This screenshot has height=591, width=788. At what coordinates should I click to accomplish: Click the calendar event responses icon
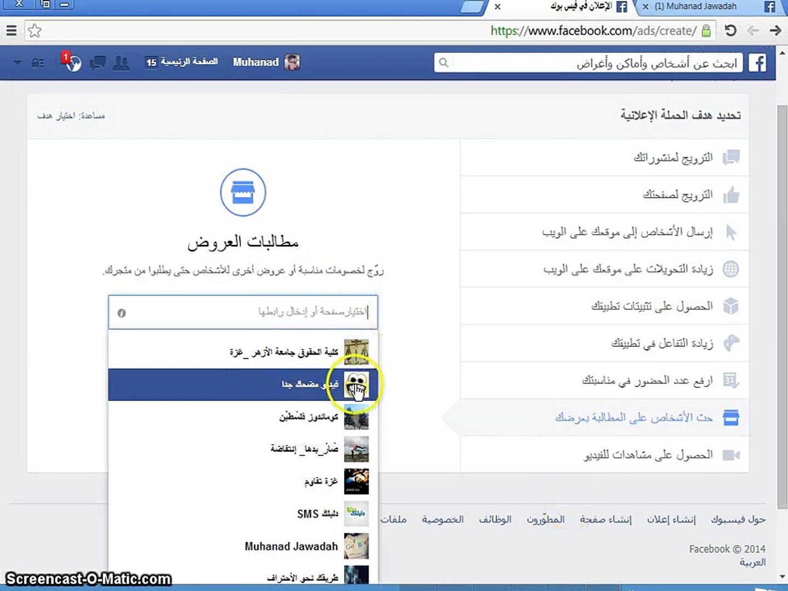731,381
